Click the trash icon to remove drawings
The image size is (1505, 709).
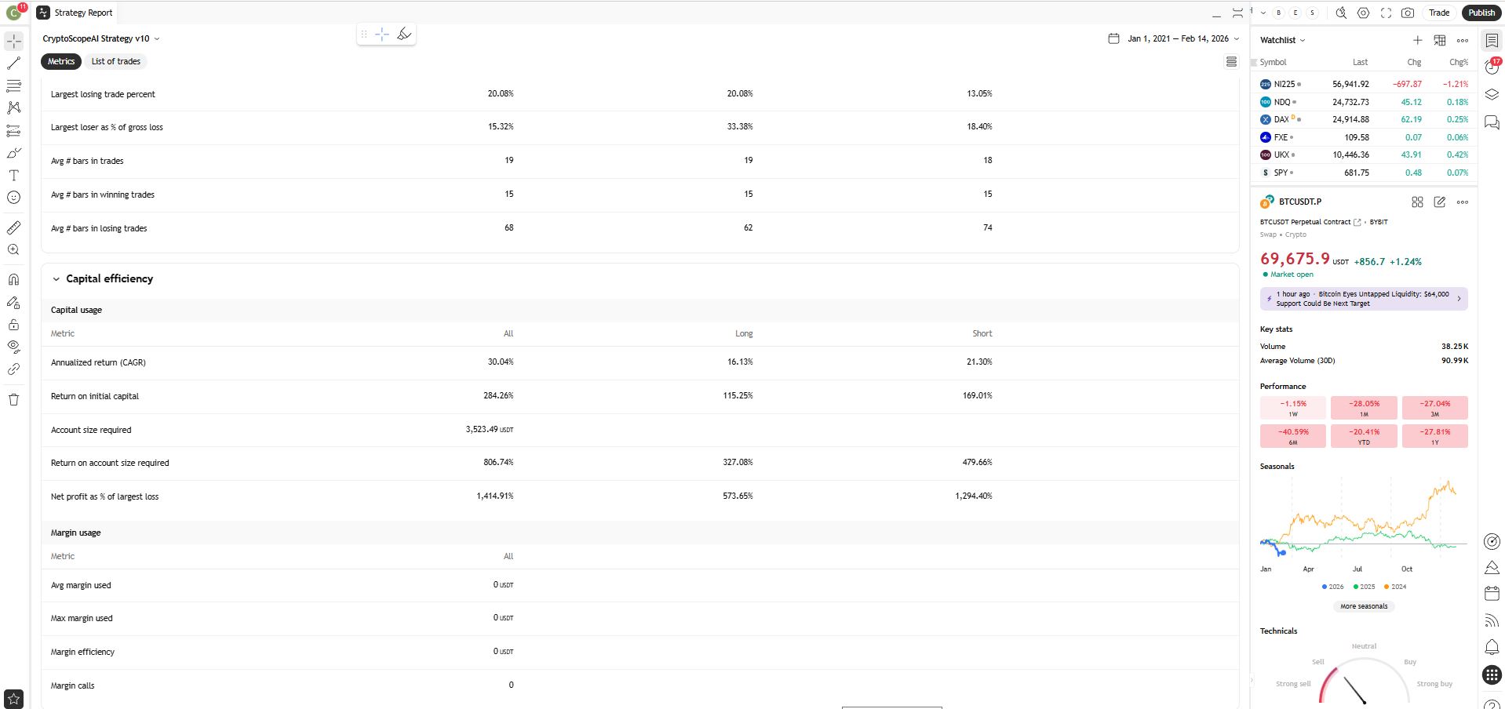[x=13, y=400]
